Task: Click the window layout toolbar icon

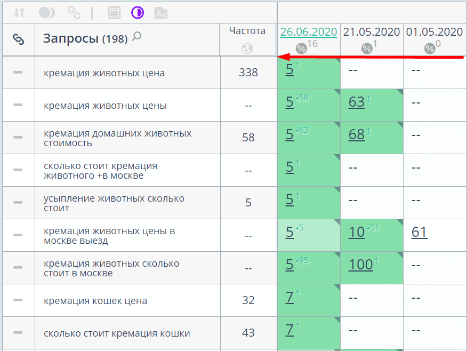Action: pyautogui.click(x=114, y=13)
